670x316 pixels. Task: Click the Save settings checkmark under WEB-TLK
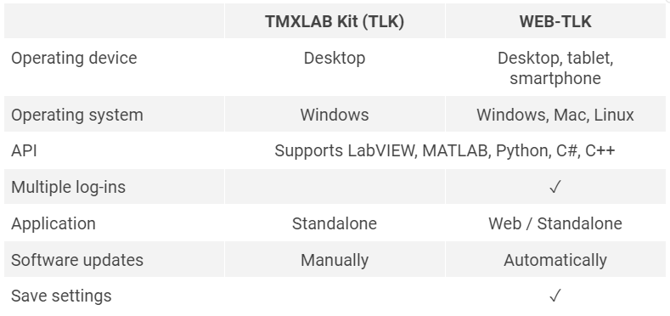point(555,296)
